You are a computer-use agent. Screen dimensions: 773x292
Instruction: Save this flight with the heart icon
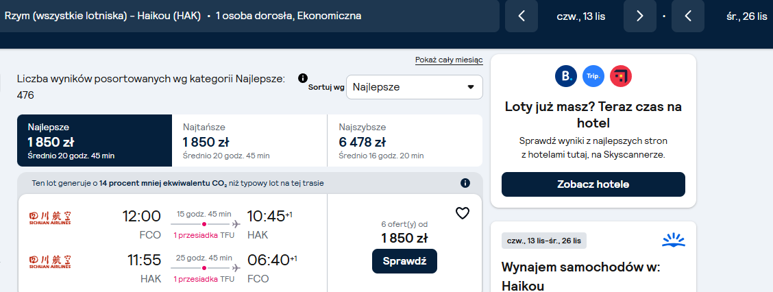coord(462,213)
